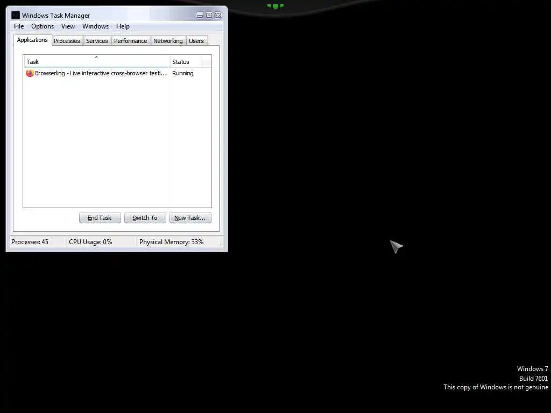Open the Options menu
Viewport: 551px width, 413px height.
[x=43, y=26]
